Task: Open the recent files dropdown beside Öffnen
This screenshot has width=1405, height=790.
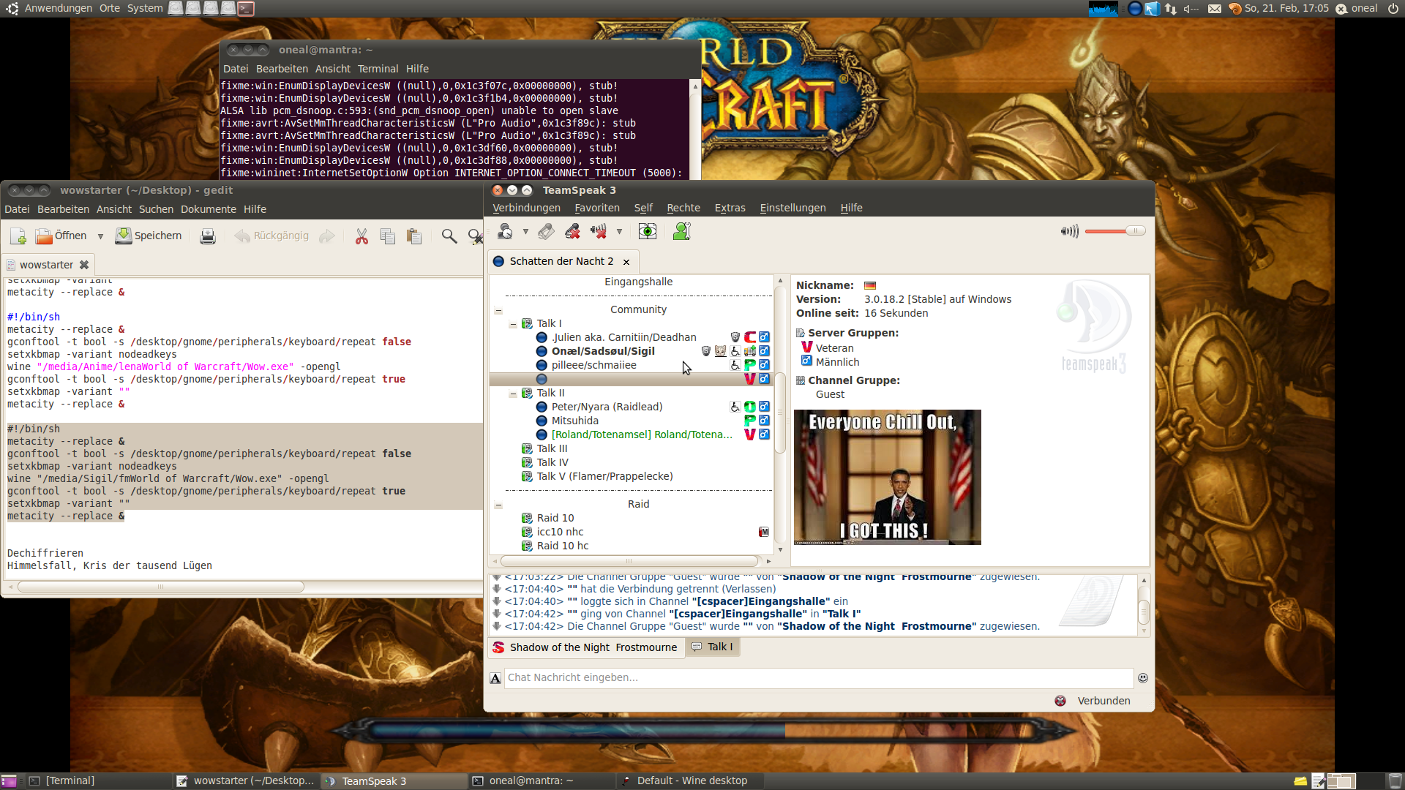Action: (100, 236)
